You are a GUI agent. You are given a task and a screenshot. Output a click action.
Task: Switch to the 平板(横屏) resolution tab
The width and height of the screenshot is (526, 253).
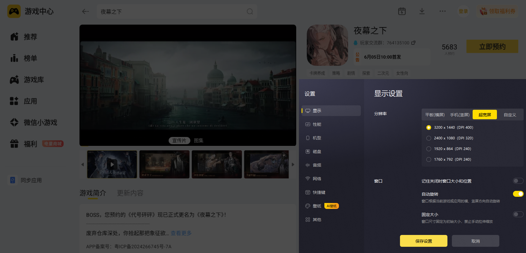coord(435,115)
